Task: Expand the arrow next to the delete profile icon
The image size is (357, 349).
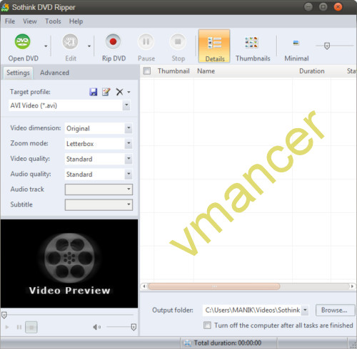Action: tap(129, 92)
